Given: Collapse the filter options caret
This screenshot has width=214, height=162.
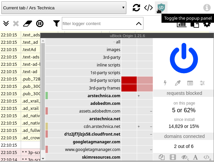Looking at the screenshot, I should (x=139, y=24).
